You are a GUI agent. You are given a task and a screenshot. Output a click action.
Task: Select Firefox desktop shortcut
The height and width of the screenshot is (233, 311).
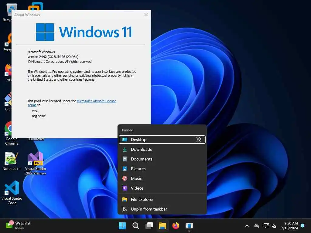click(8, 73)
